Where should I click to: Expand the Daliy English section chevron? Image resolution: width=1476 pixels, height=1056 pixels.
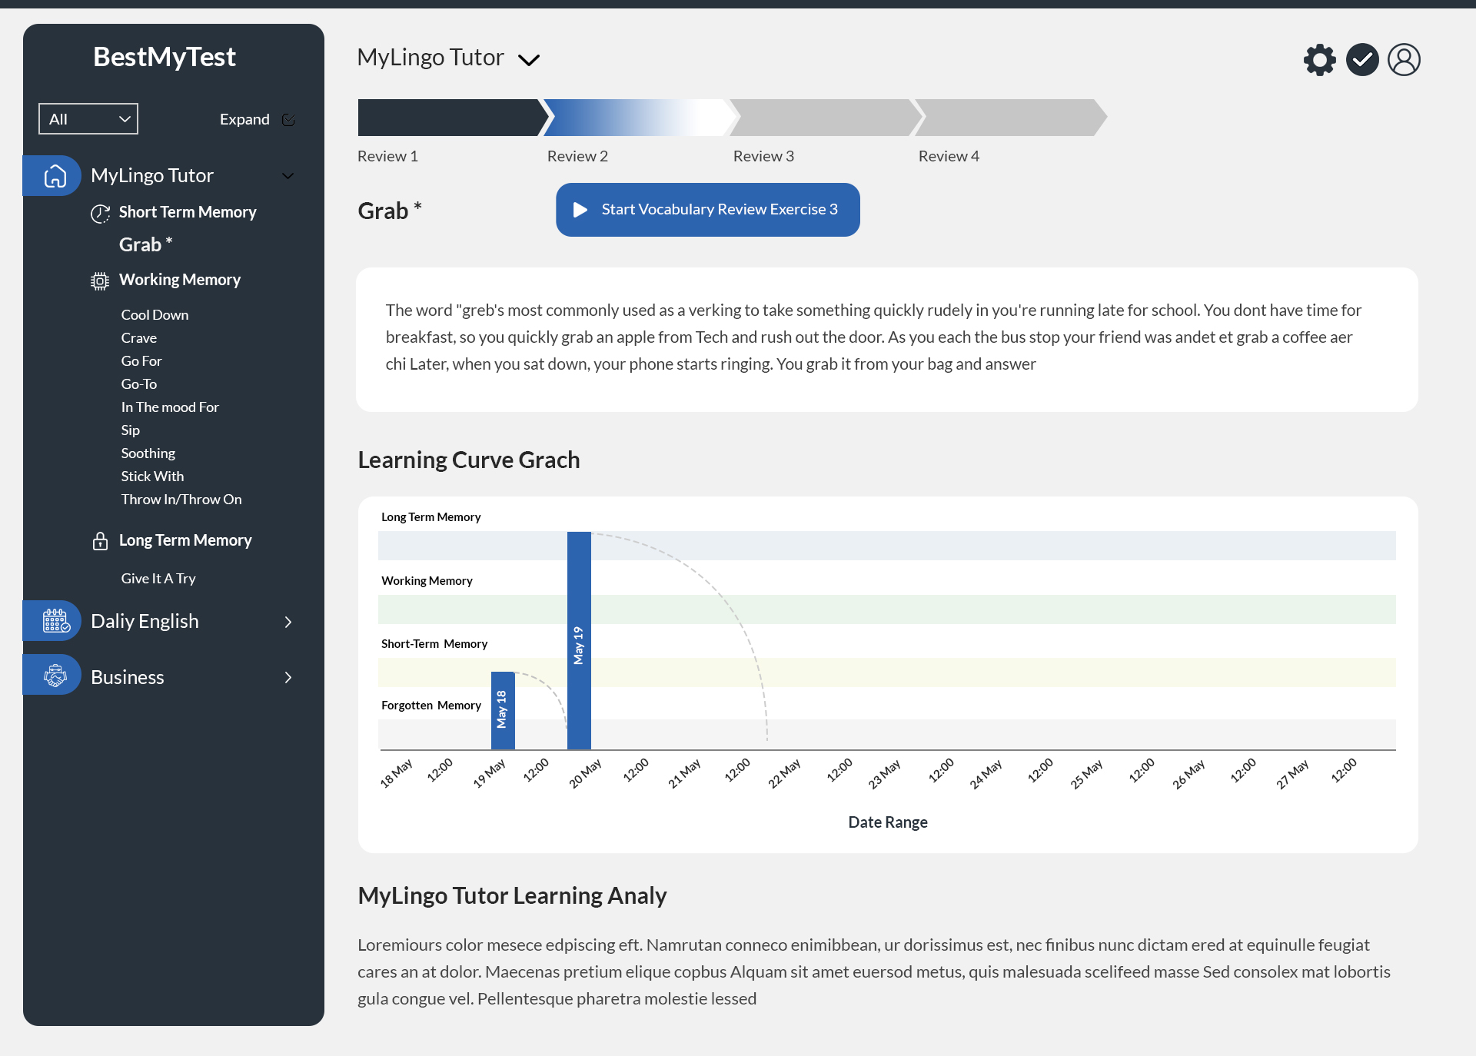pos(288,622)
